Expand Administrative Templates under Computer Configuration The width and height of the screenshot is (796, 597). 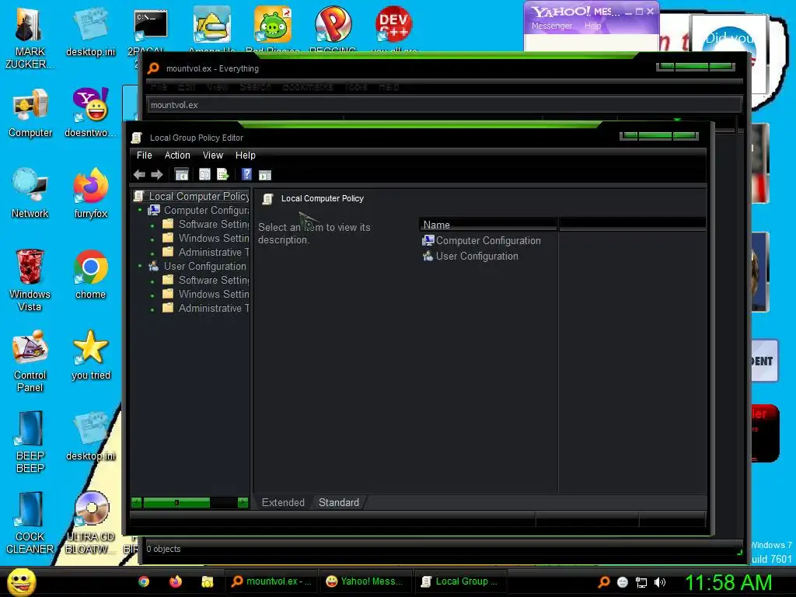click(x=152, y=253)
